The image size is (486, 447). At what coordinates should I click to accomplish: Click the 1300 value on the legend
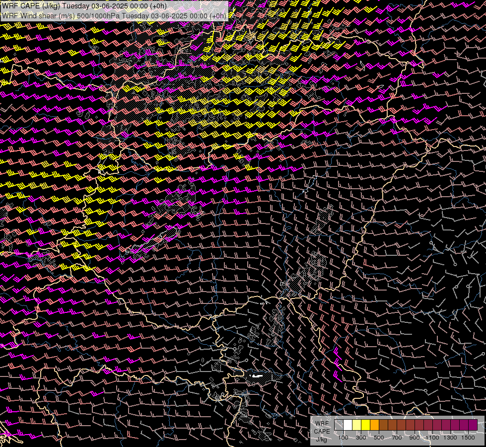click(x=450, y=438)
